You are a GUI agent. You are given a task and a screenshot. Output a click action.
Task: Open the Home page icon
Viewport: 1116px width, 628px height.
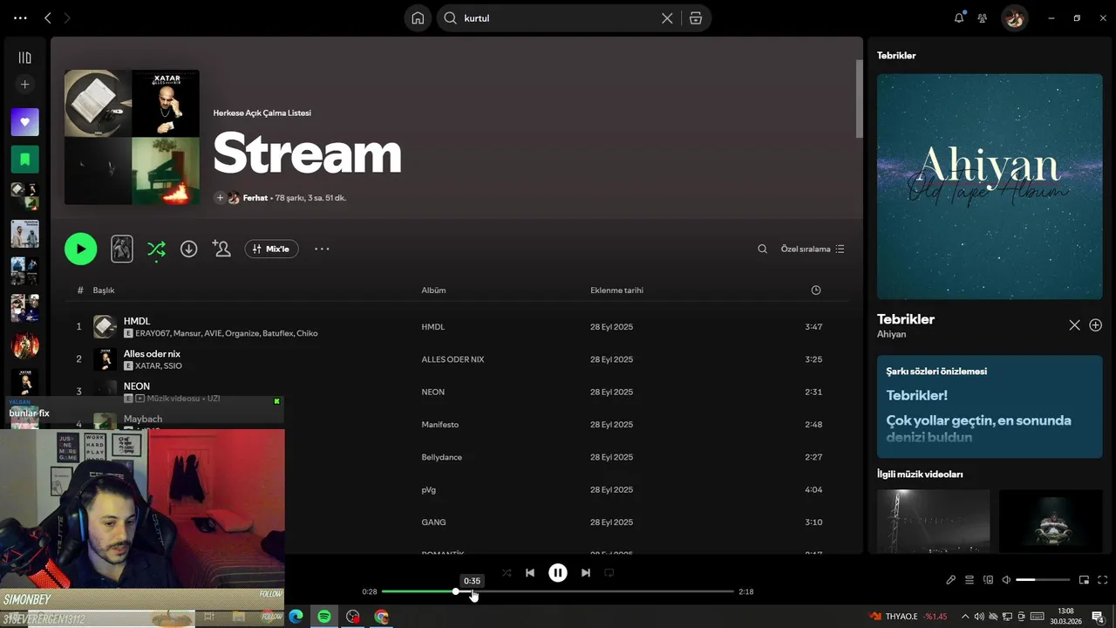pos(418,18)
